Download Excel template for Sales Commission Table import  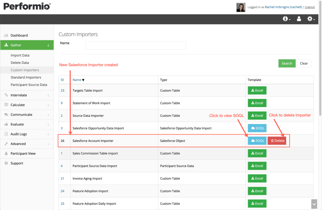(x=257, y=153)
